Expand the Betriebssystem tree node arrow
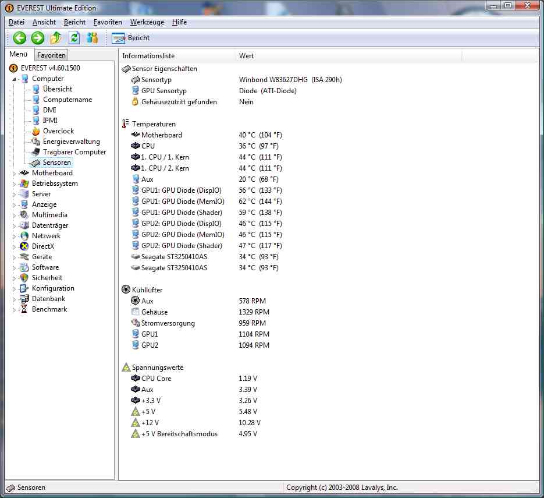544x498 pixels. click(14, 183)
